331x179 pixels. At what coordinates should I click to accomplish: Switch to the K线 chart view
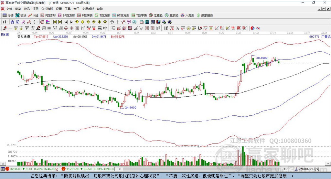(x=33, y=16)
